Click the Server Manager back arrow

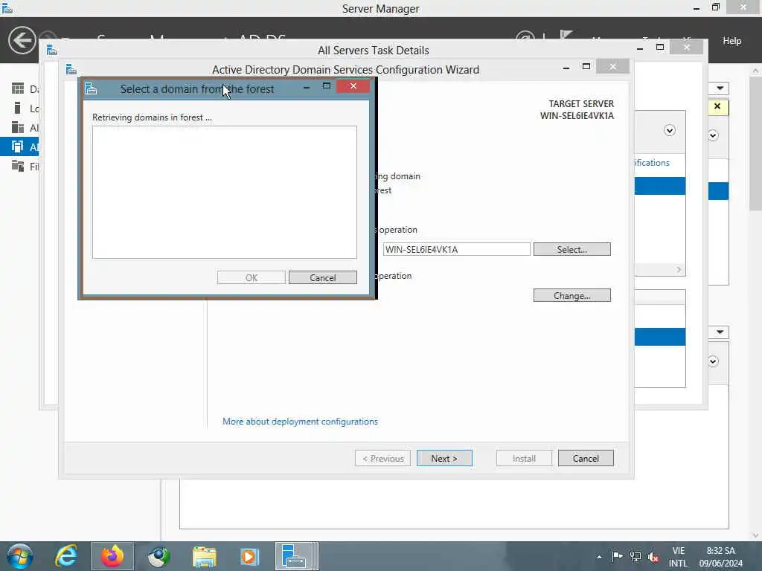[22, 40]
